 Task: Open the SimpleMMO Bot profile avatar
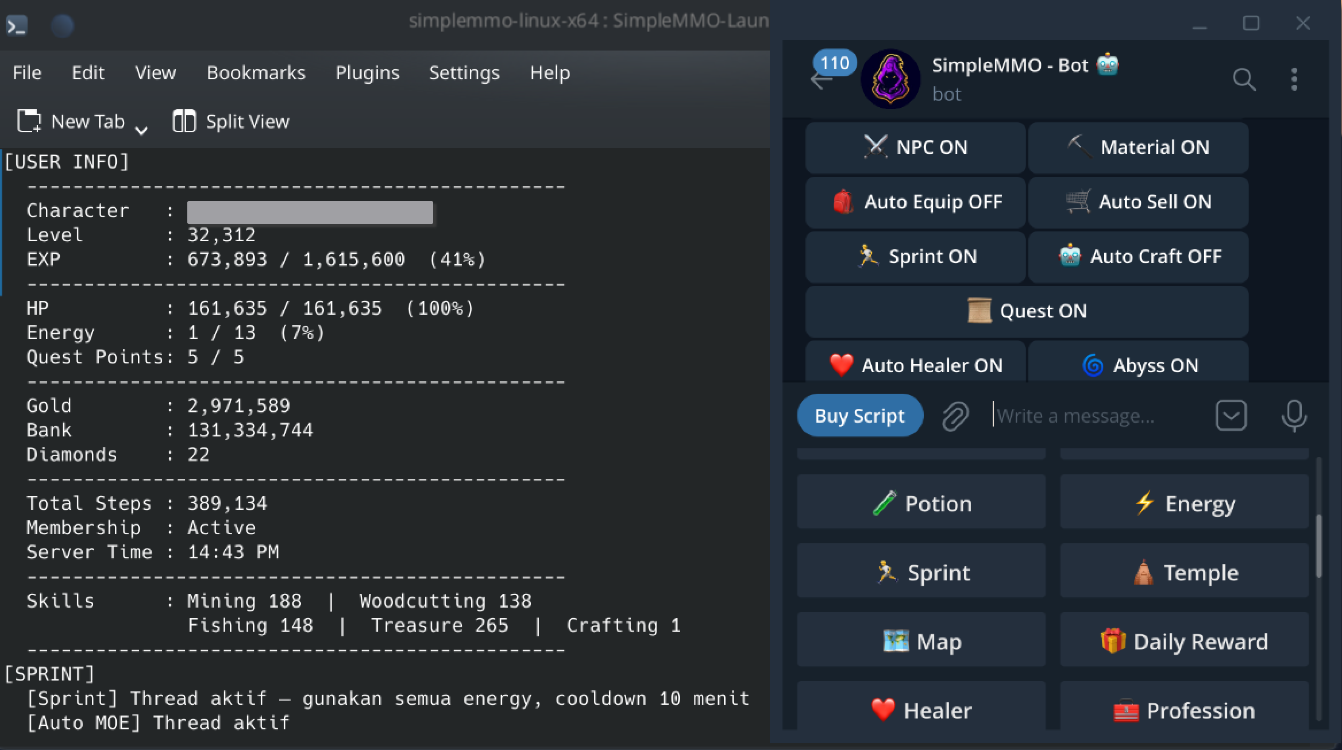pos(890,79)
